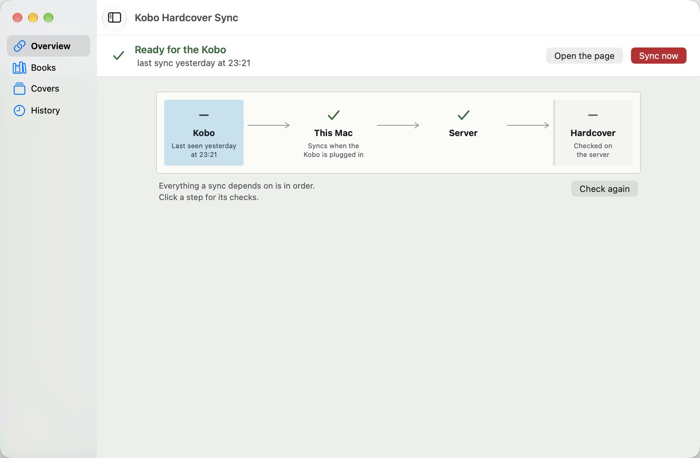Click 'last sync yesterday at 23:21' text

pyautogui.click(x=194, y=63)
